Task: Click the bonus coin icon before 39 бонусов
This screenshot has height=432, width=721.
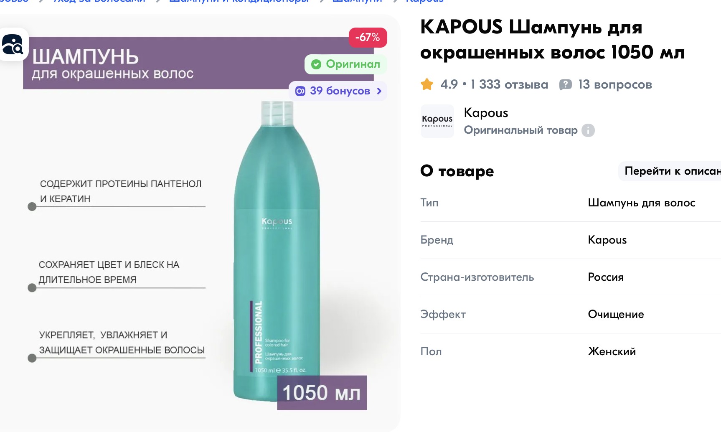Action: click(300, 91)
